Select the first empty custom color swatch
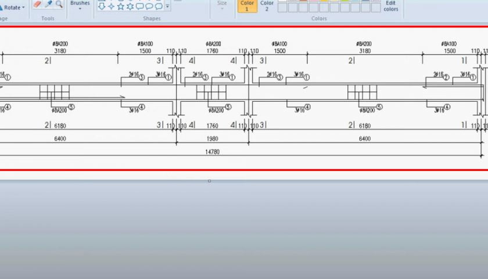Screen dimensions: 488x279 click(x=282, y=8)
